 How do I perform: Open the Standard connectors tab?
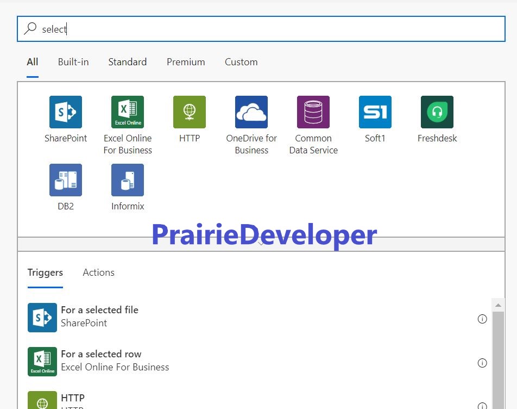[x=128, y=62]
